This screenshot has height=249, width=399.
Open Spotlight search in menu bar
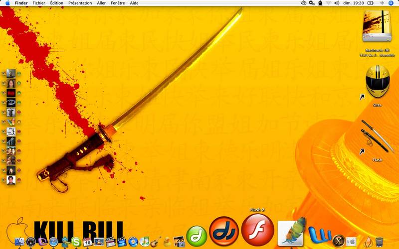tap(391, 3)
